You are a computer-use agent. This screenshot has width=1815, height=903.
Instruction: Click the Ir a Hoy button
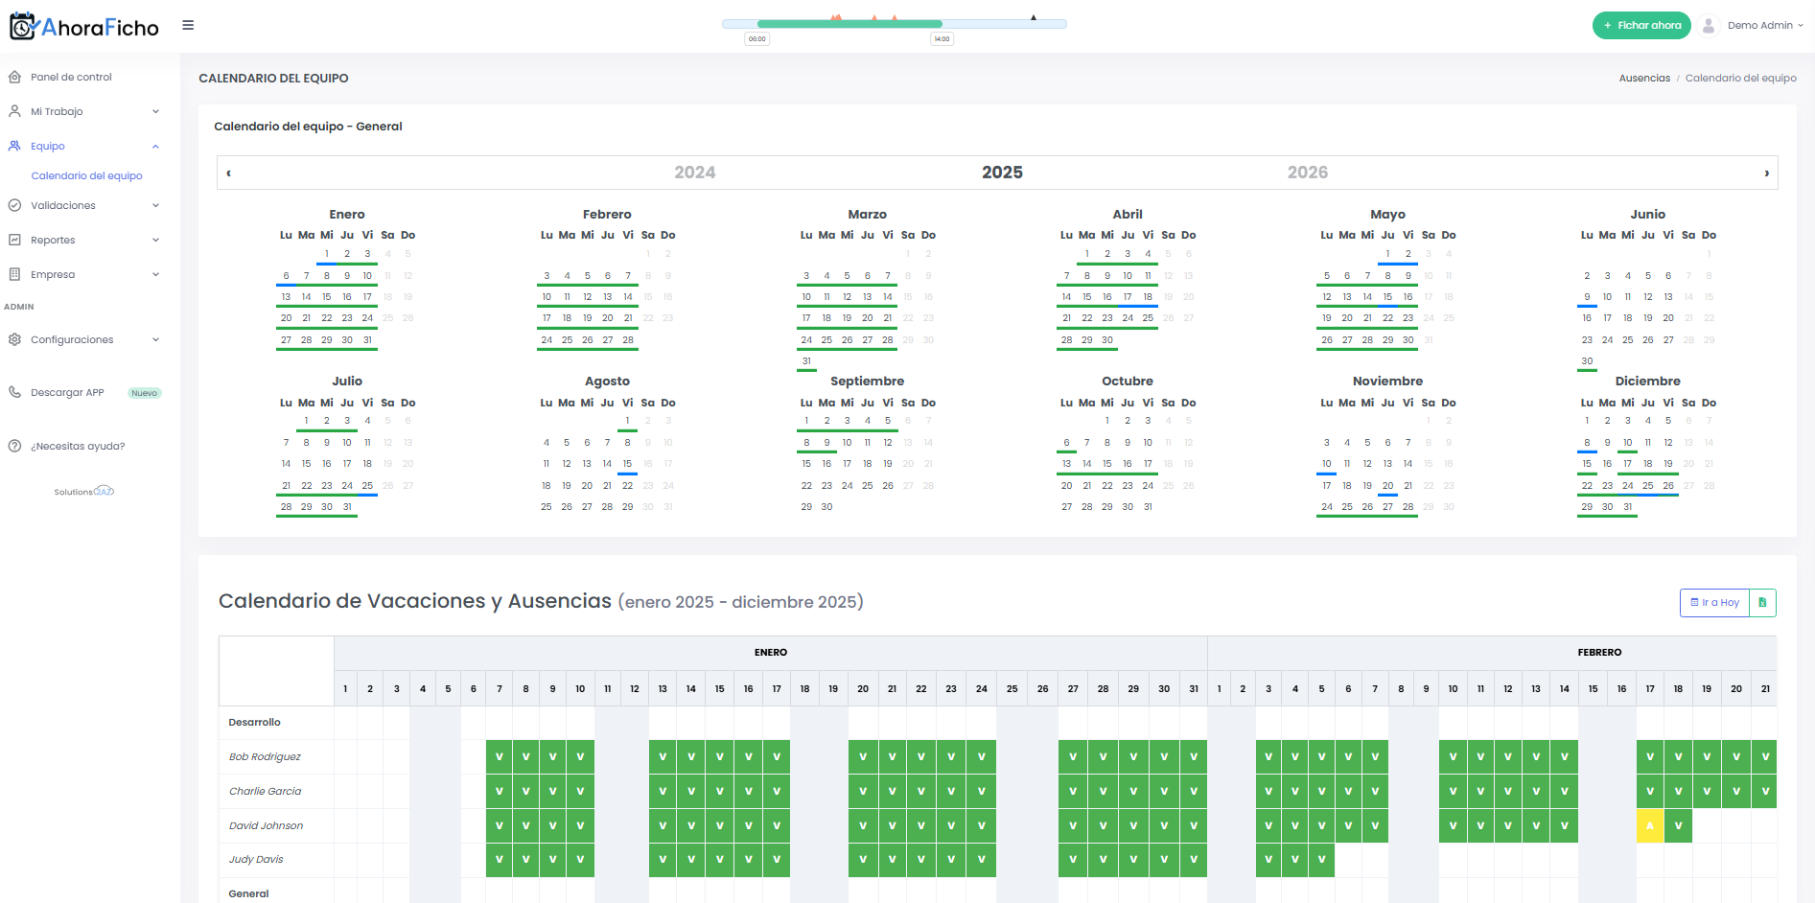(x=1714, y=603)
